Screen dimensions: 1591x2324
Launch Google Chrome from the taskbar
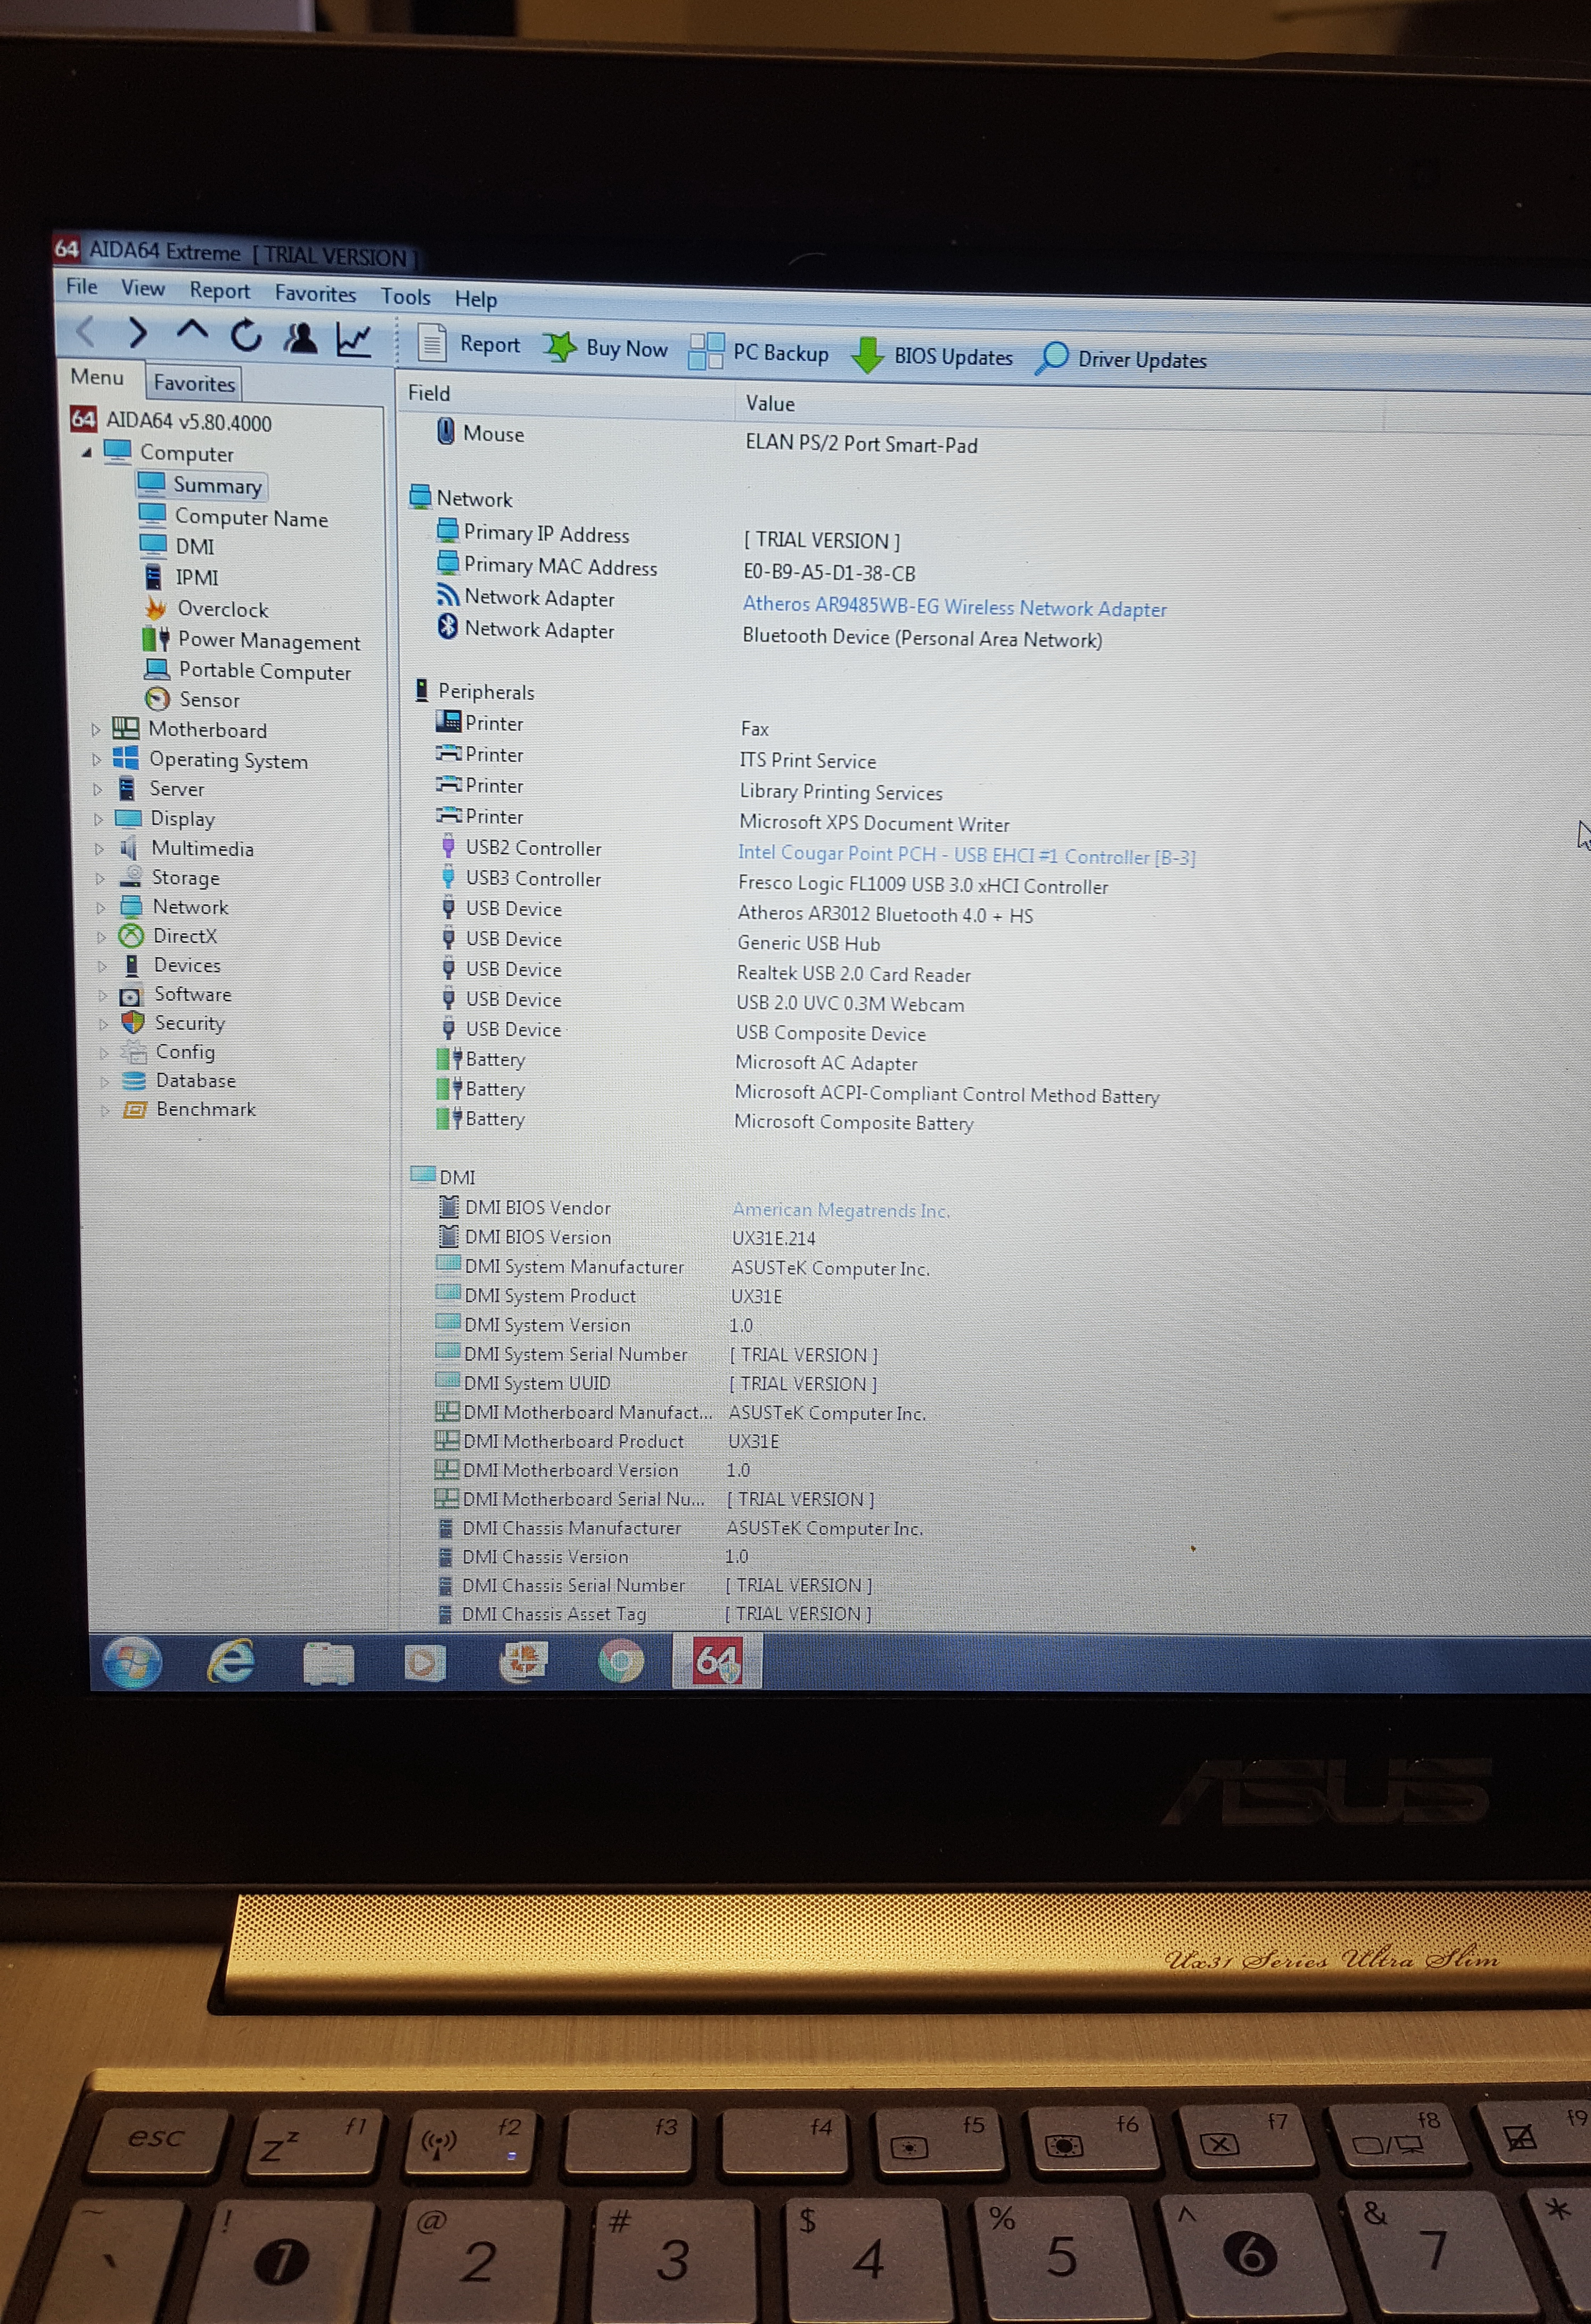[620, 1663]
